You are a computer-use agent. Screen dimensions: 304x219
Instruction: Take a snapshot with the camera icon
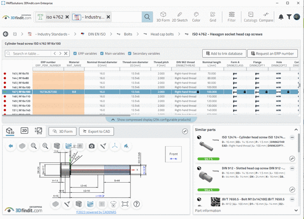point(92,146)
